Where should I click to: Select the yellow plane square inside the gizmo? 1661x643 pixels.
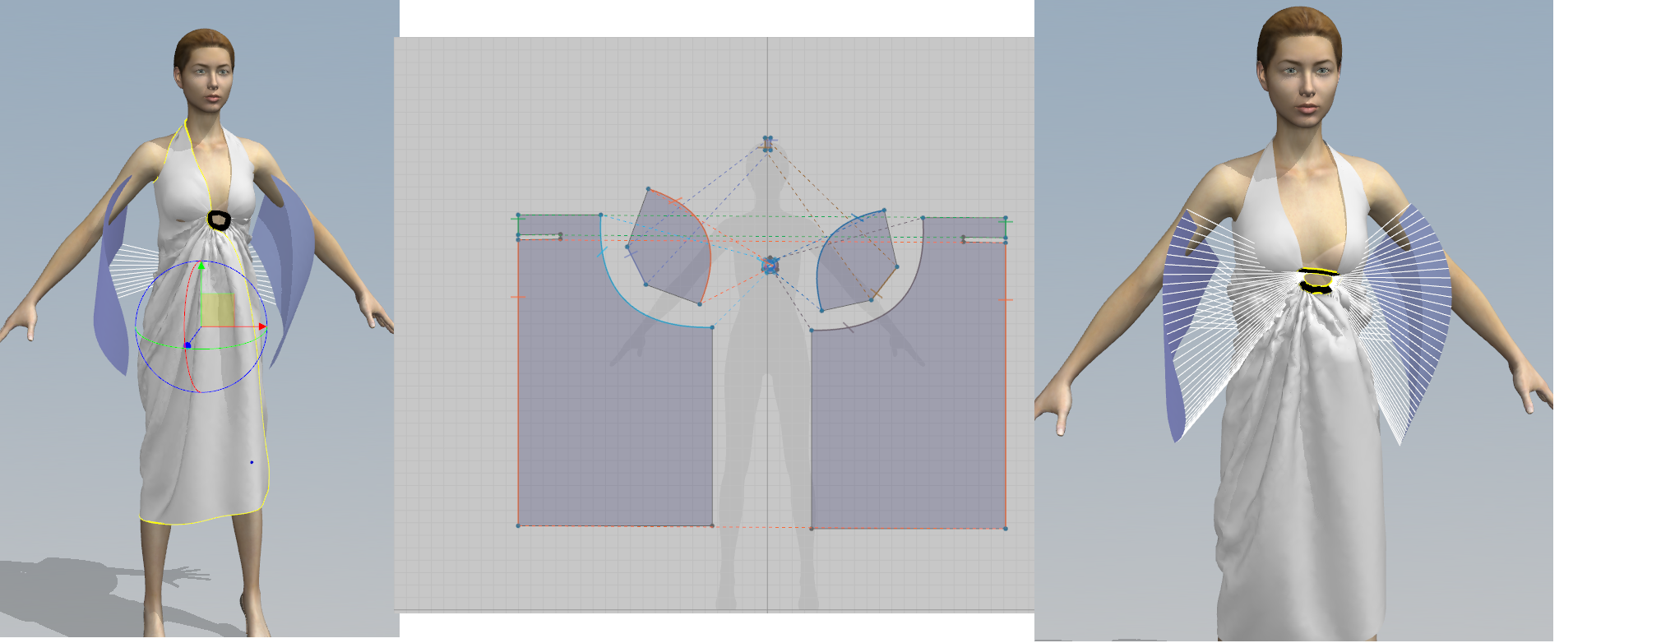[217, 310]
